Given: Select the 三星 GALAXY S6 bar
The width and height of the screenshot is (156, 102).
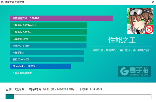Looking at the screenshot, I should [49, 32].
